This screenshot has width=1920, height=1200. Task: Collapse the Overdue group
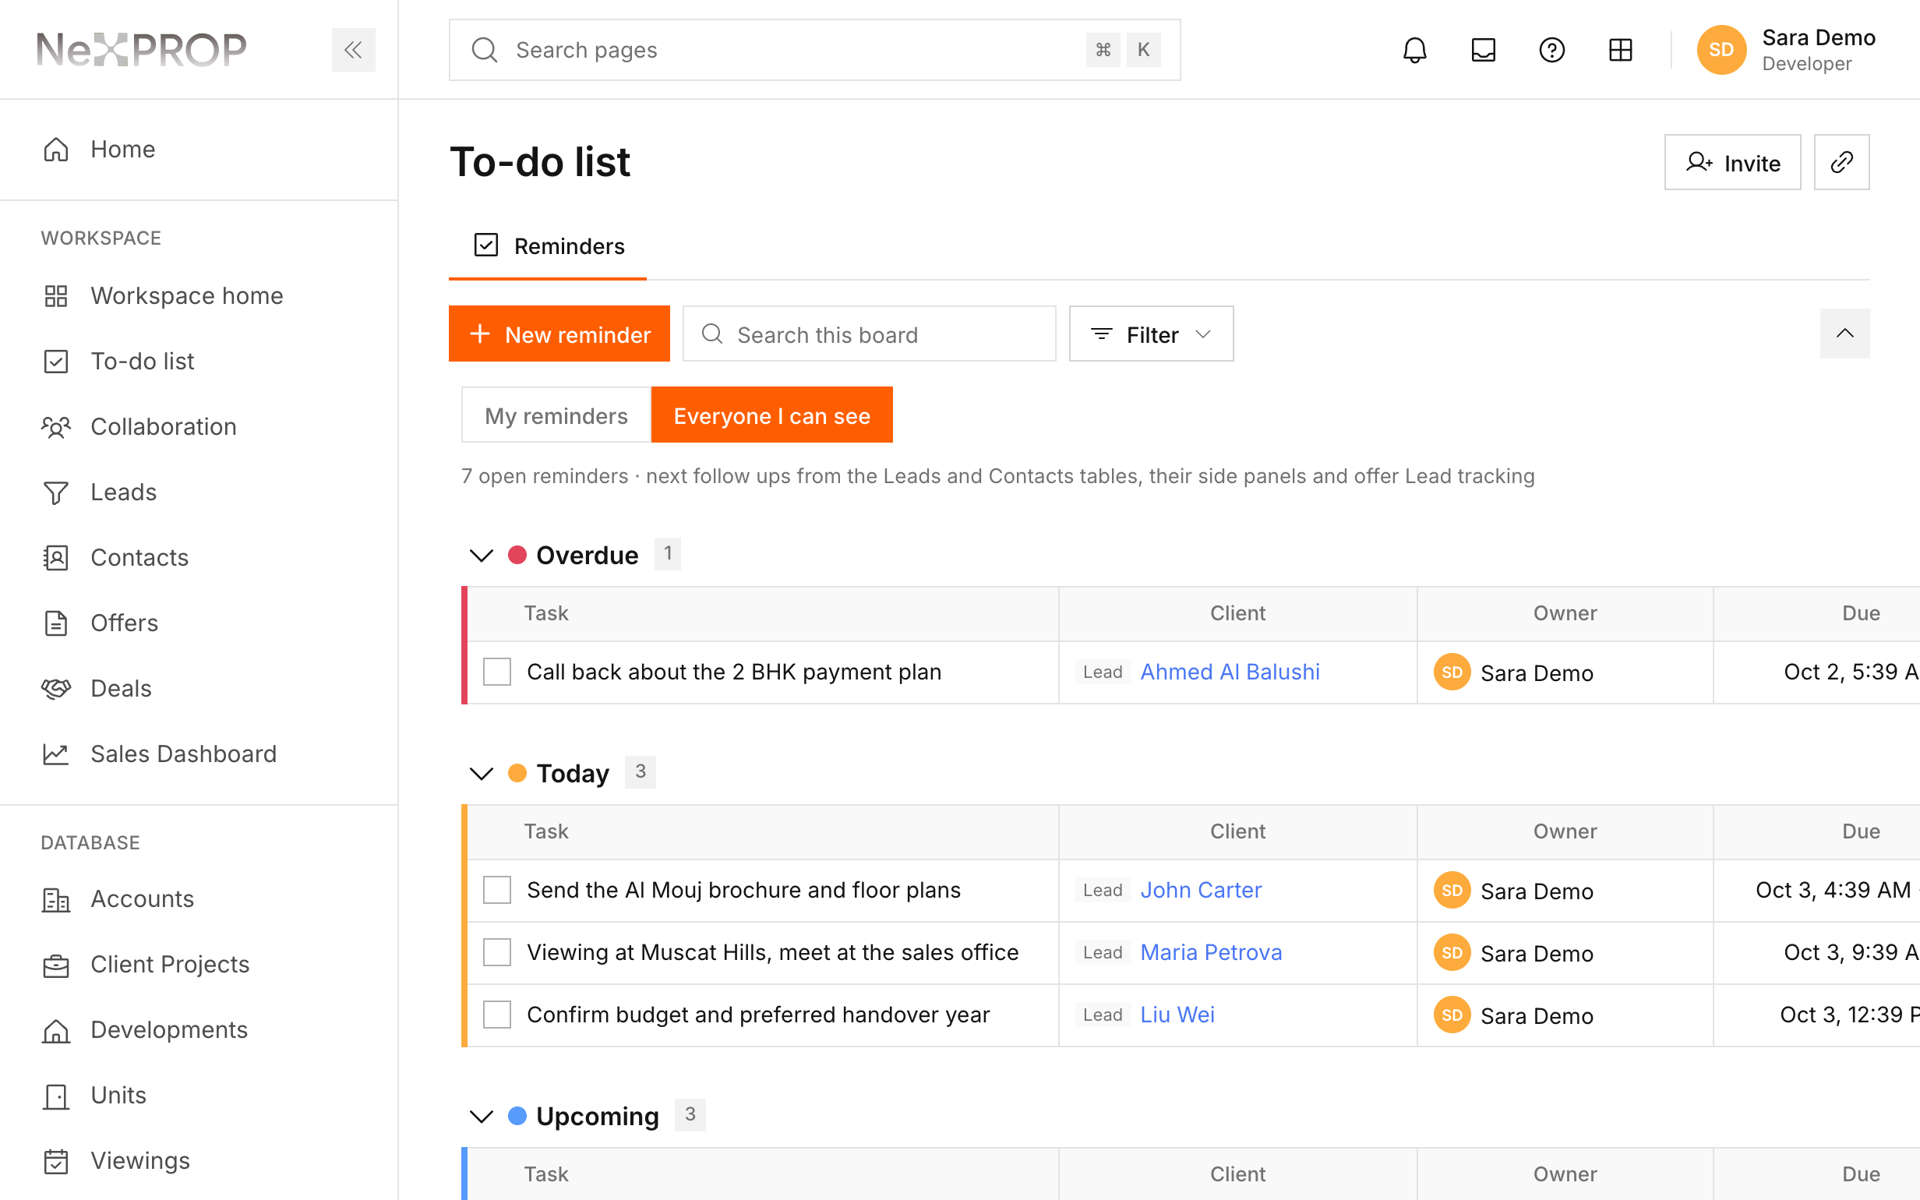pos(482,555)
